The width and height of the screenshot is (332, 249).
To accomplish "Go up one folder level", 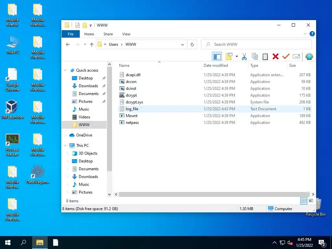I will (x=92, y=44).
